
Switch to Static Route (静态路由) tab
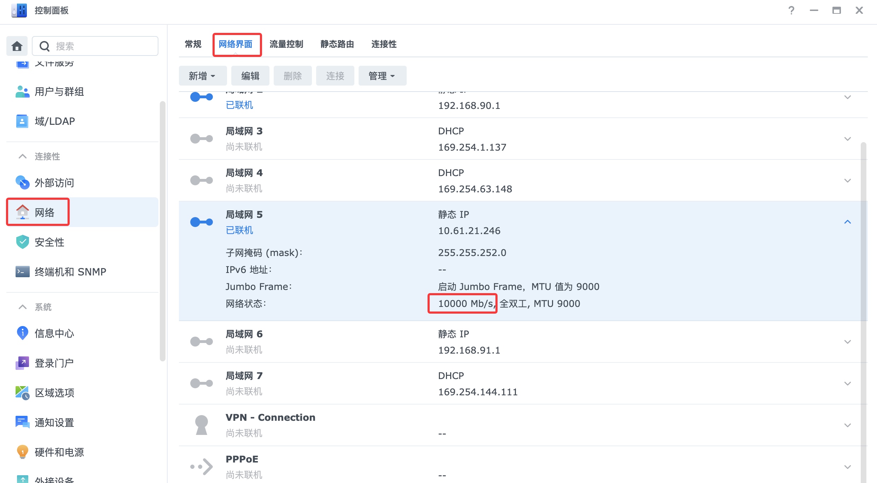[x=337, y=44]
